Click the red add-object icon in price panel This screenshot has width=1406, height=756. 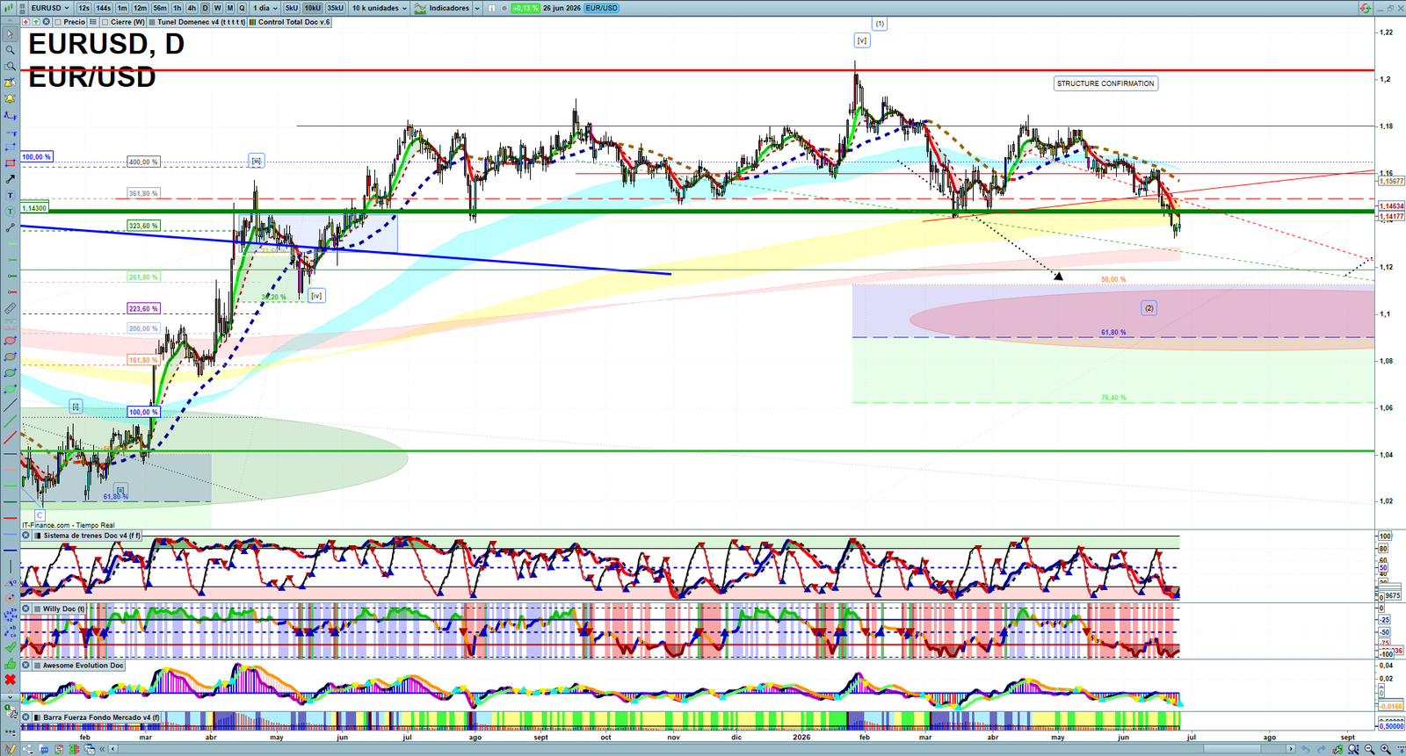tap(25, 22)
